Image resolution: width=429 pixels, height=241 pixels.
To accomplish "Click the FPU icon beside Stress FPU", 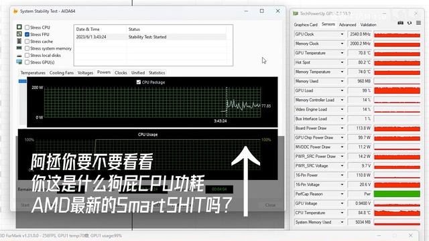I will pos(19,34).
